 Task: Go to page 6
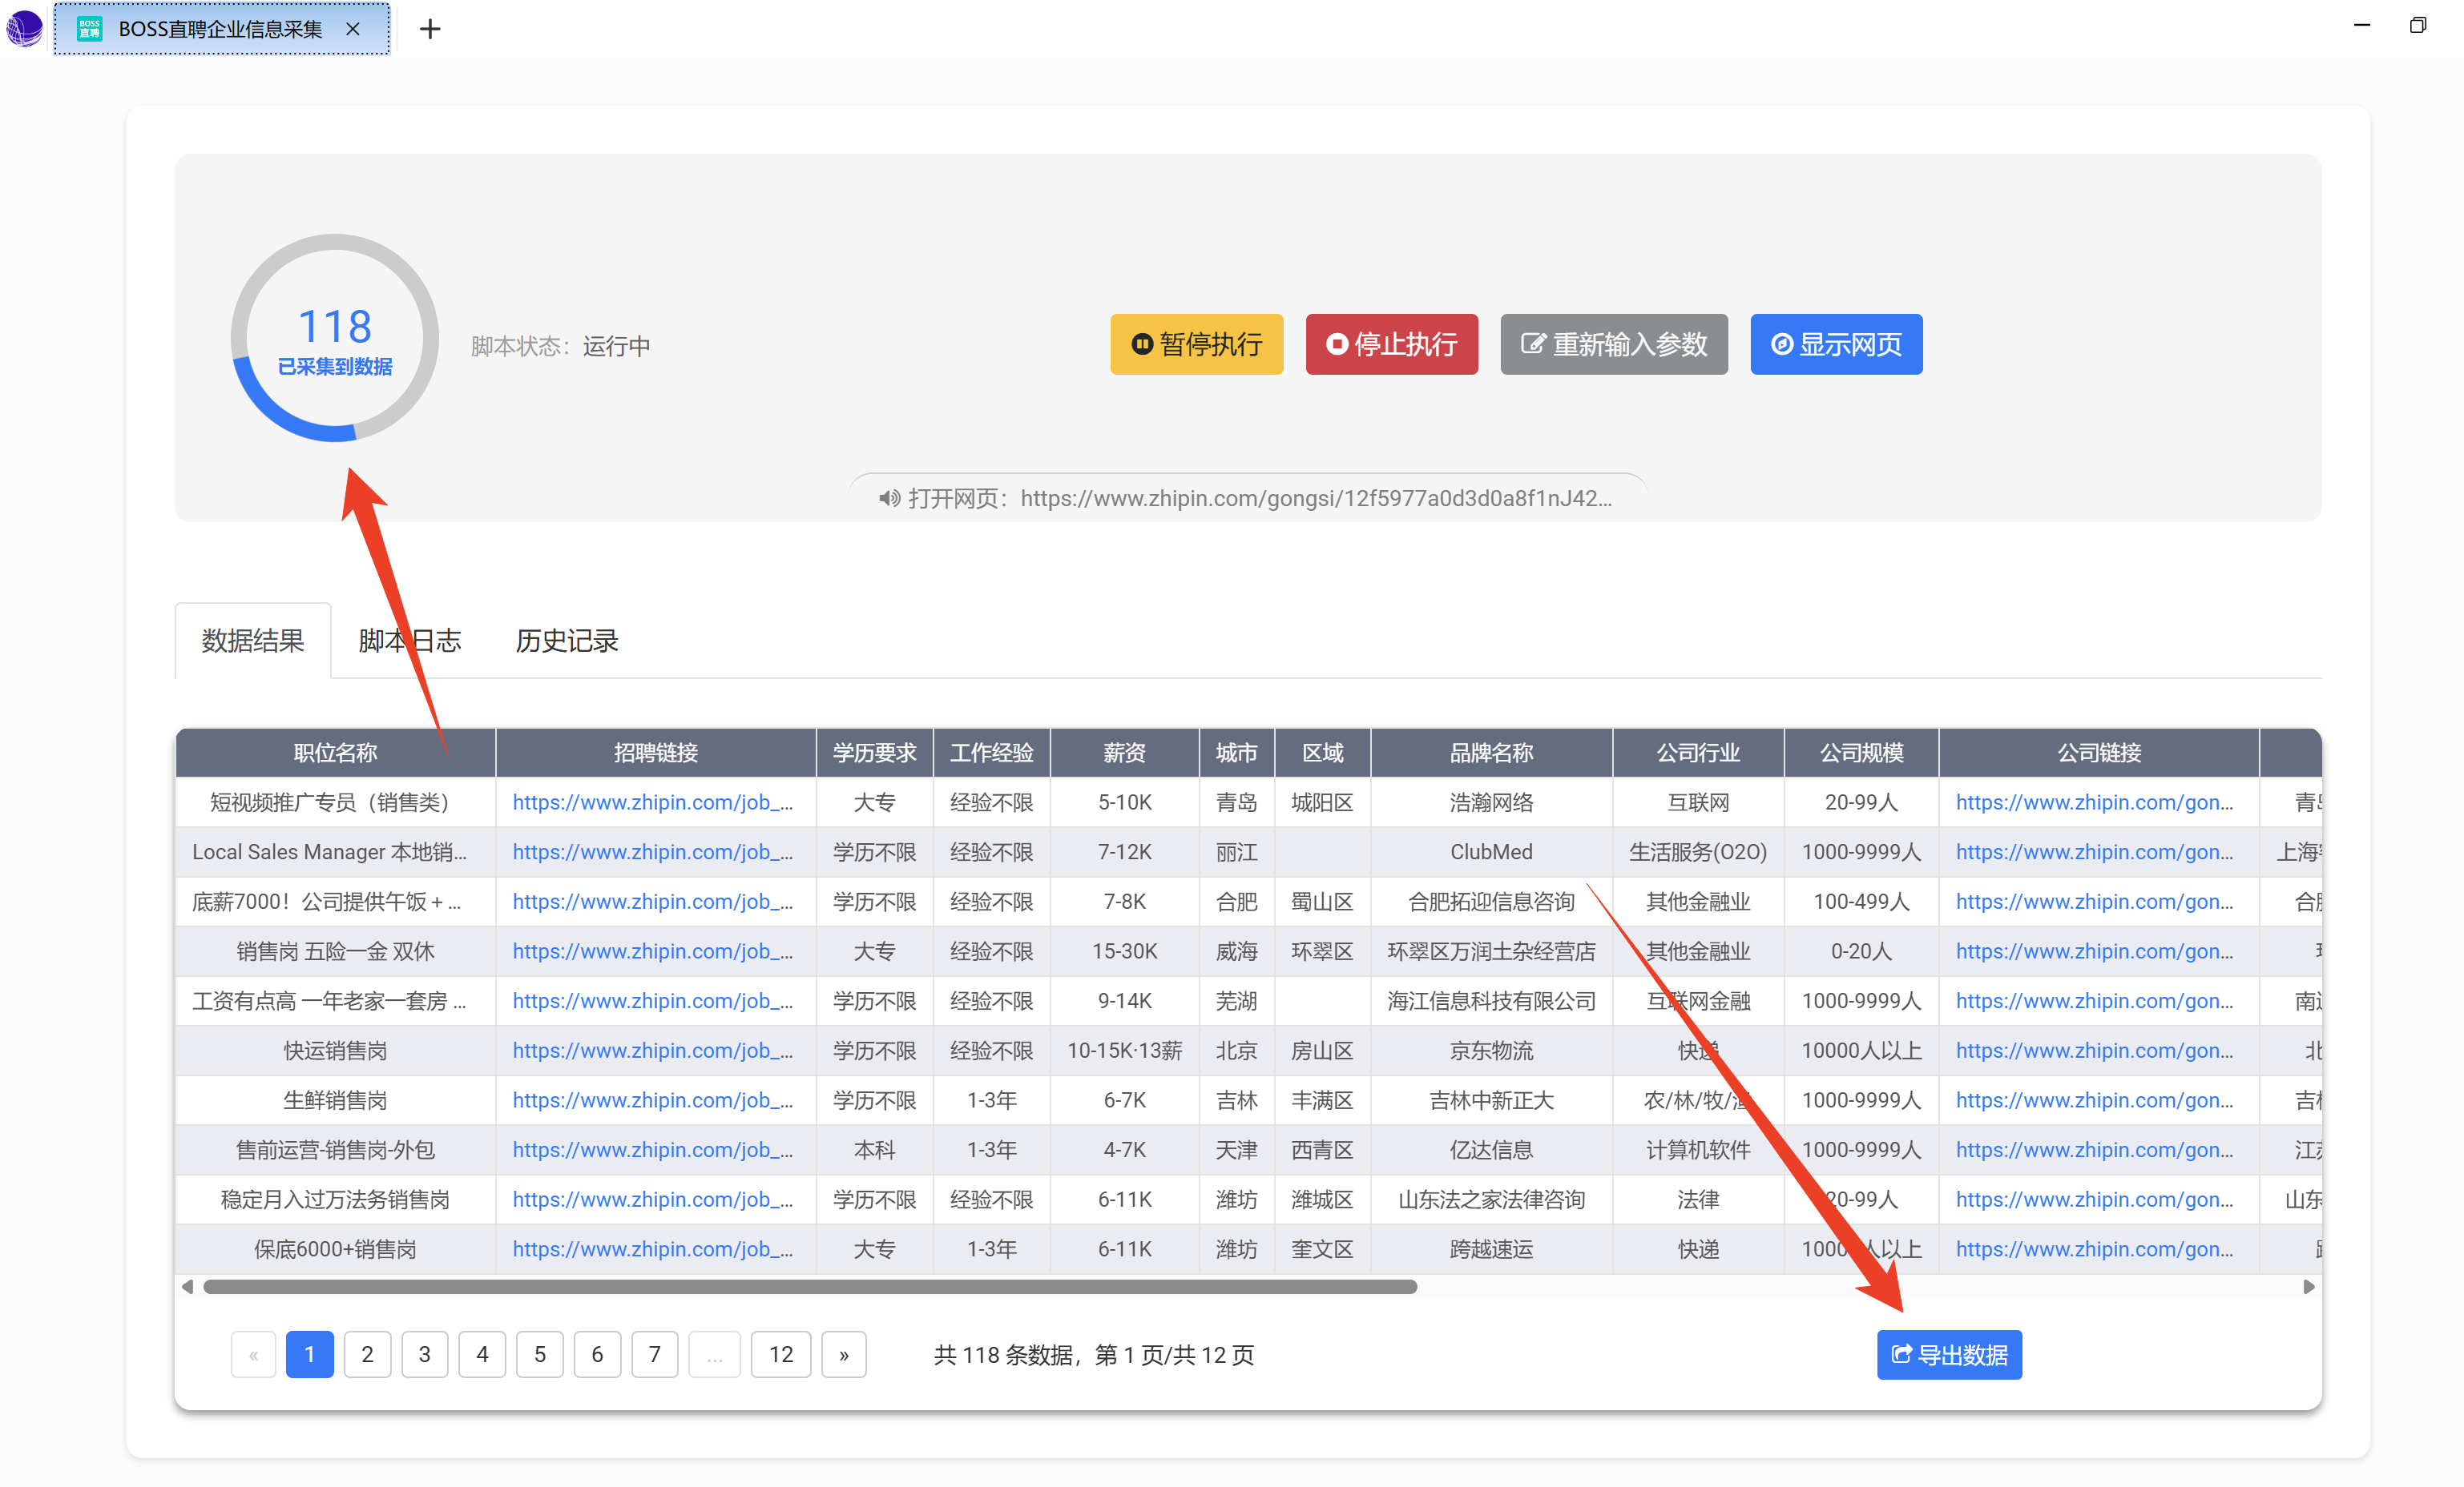597,1355
